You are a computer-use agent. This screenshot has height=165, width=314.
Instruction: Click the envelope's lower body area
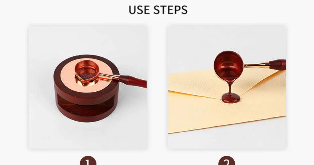click(220, 114)
